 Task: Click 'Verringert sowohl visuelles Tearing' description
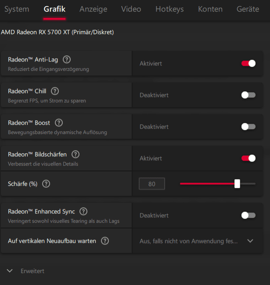tap(64, 221)
